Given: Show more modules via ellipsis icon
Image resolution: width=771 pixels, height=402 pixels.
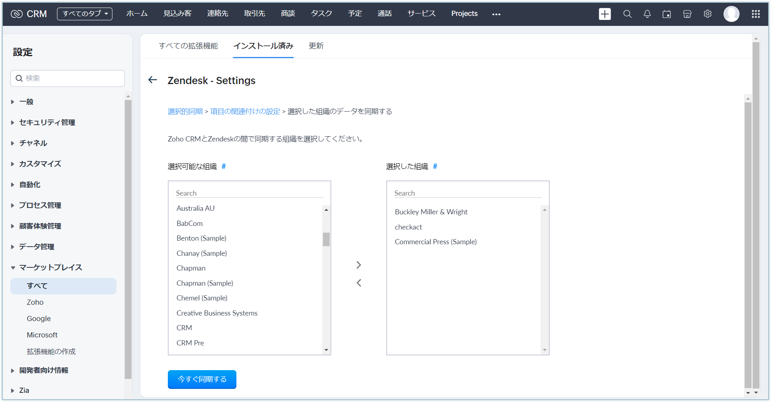Looking at the screenshot, I should [496, 14].
